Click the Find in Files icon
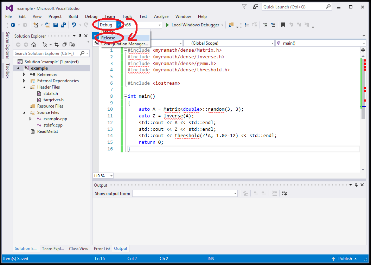The width and height of the screenshot is (371, 265). (231, 25)
